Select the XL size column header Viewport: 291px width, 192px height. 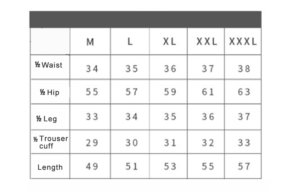169,41
